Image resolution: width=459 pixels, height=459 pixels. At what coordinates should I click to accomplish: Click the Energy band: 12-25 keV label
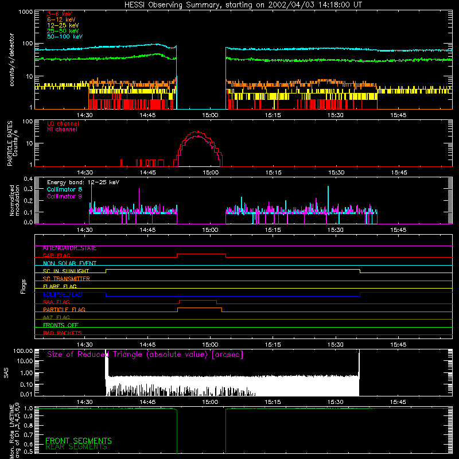[x=83, y=182]
